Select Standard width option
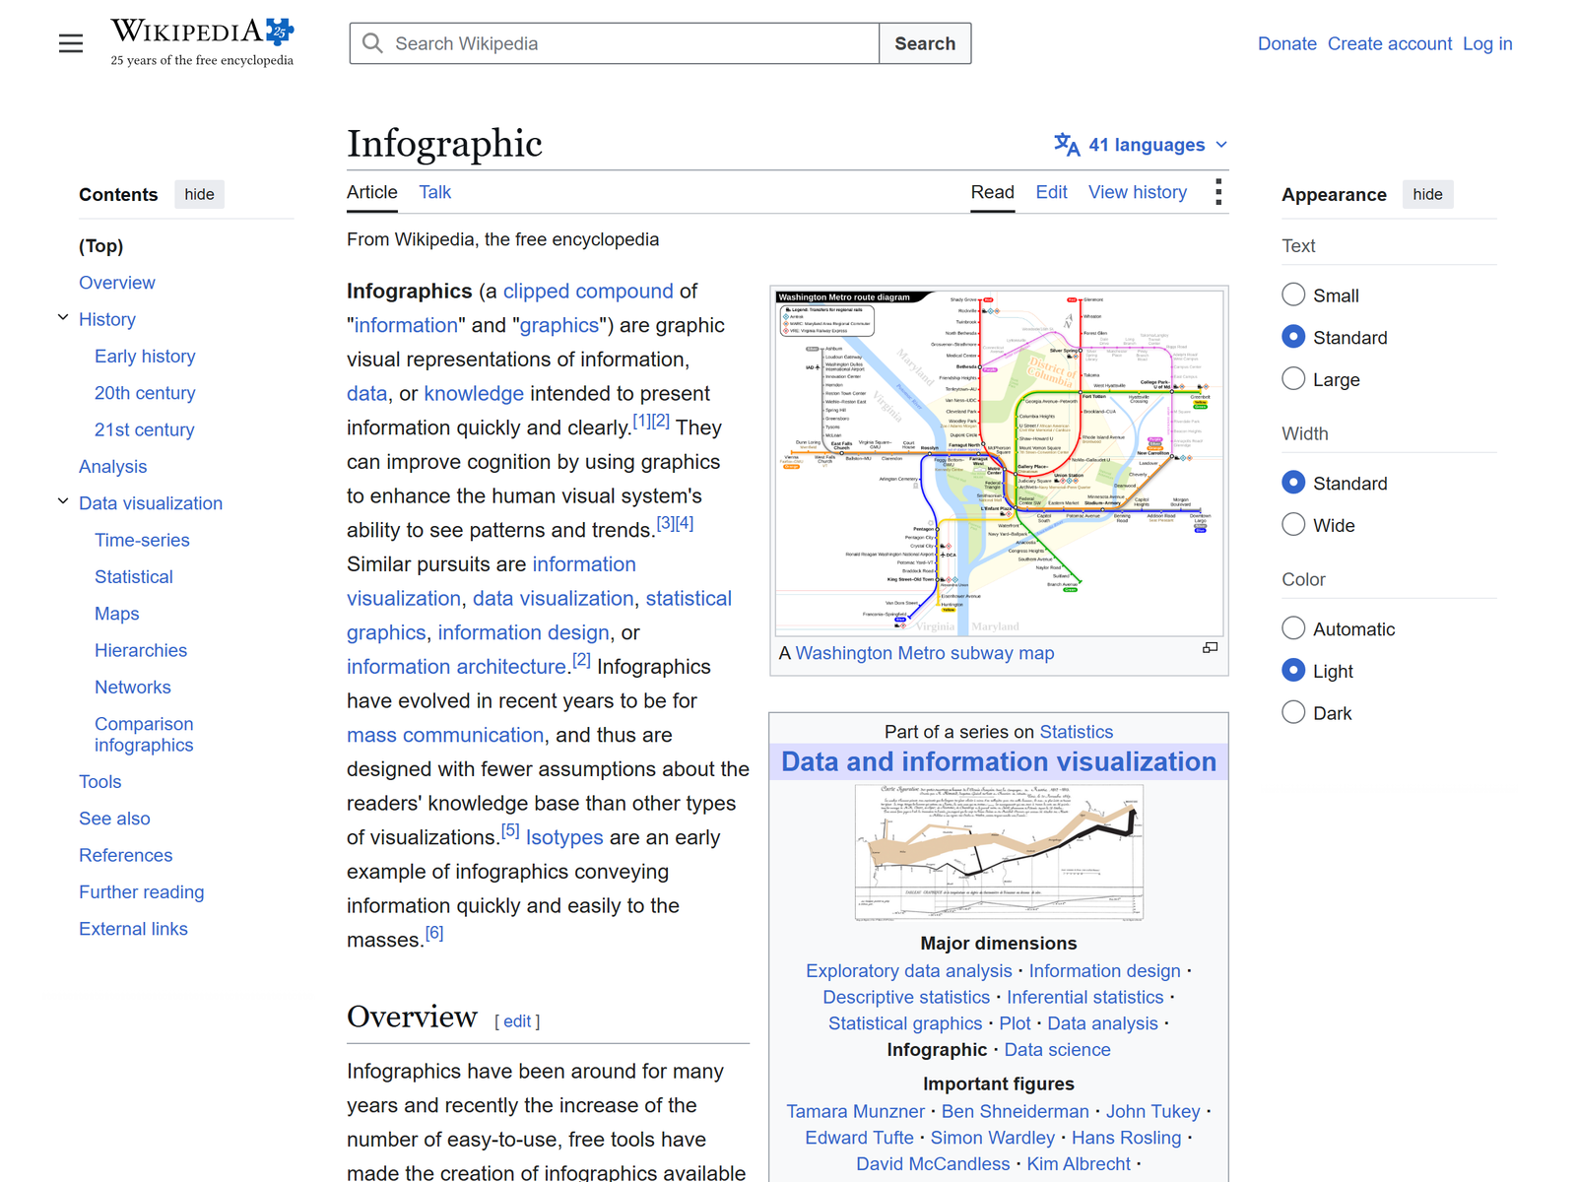 click(x=1293, y=483)
